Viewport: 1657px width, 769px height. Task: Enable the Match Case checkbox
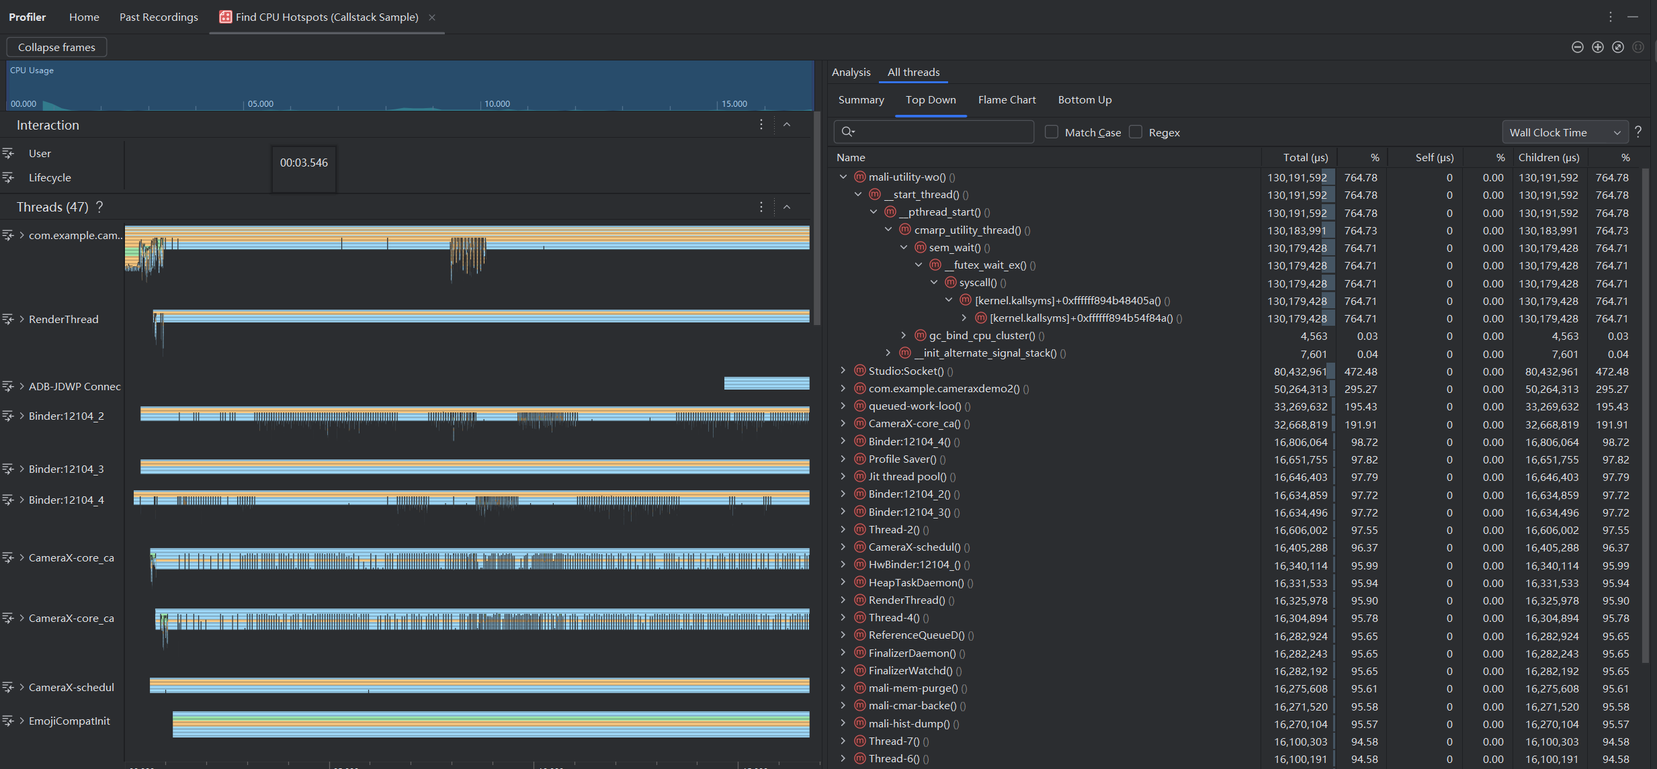pyautogui.click(x=1052, y=132)
